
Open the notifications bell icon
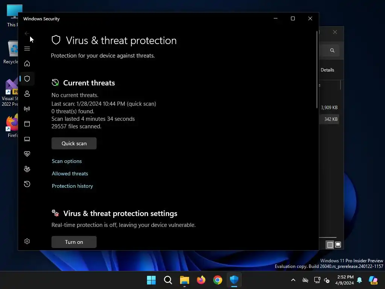[359, 280]
